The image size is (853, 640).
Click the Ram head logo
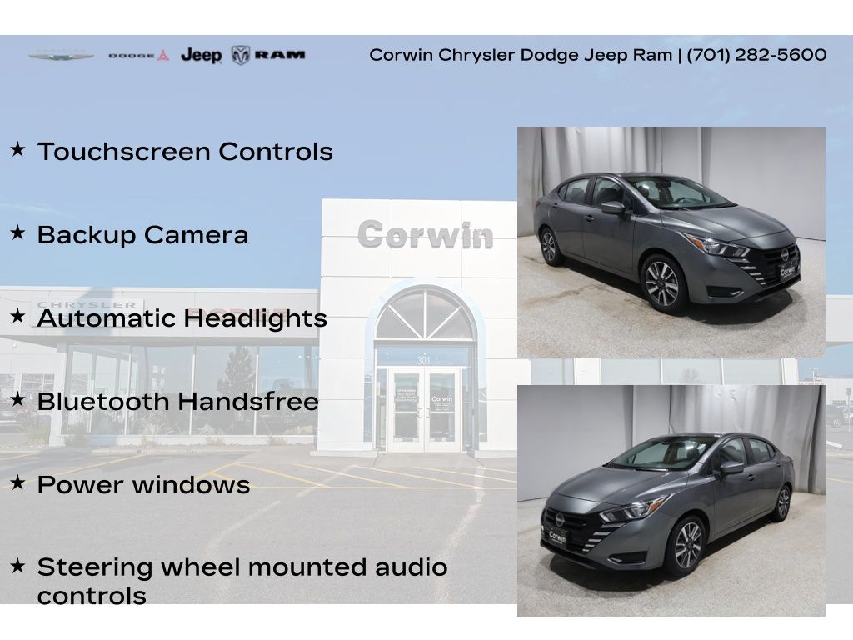[242, 56]
